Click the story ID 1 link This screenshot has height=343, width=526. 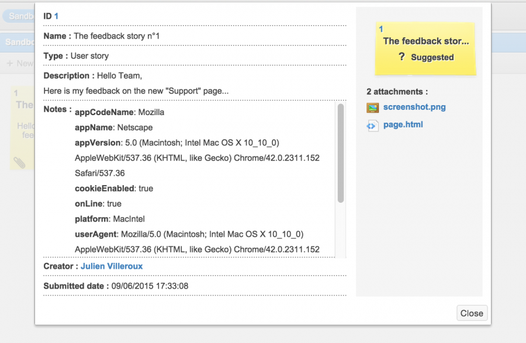click(x=56, y=16)
